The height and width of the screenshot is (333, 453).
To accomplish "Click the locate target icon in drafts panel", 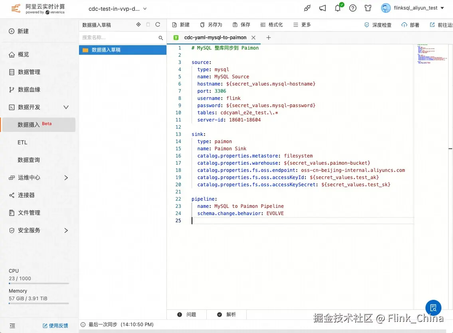I will 138,25.
